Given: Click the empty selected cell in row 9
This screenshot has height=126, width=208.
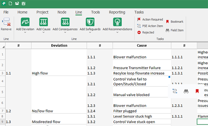Looking at the screenshot, I should point(202,122).
